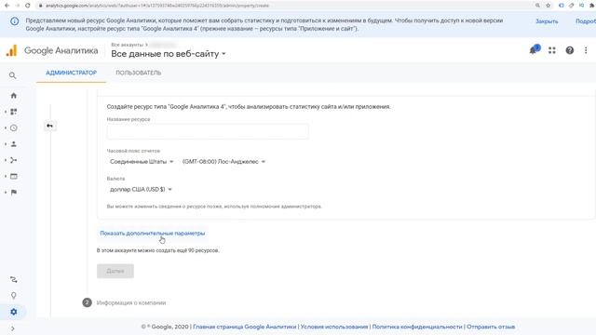The height and width of the screenshot is (335, 596).
Task: Open the three-dot more options menu
Action: tap(586, 50)
